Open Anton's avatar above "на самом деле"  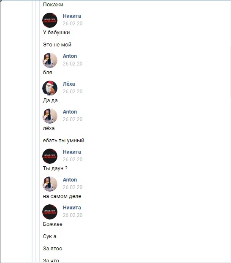pos(50,184)
